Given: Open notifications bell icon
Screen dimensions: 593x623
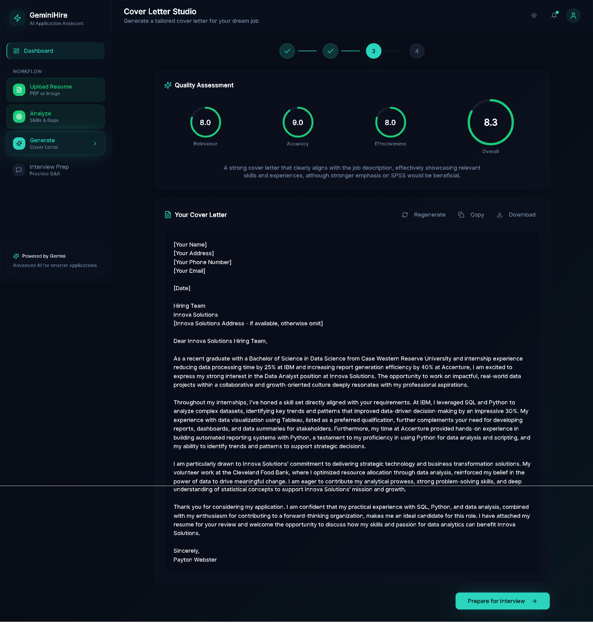Looking at the screenshot, I should pyautogui.click(x=554, y=15).
